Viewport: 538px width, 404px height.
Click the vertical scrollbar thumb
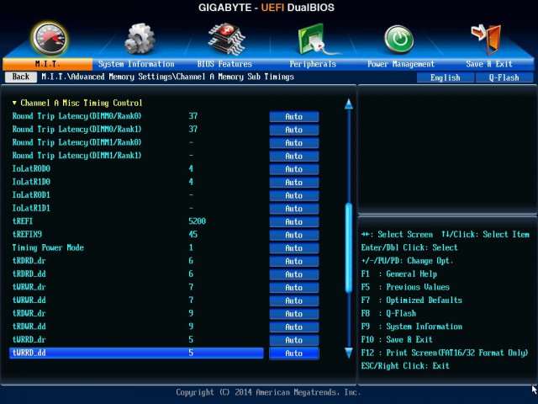coord(349,248)
